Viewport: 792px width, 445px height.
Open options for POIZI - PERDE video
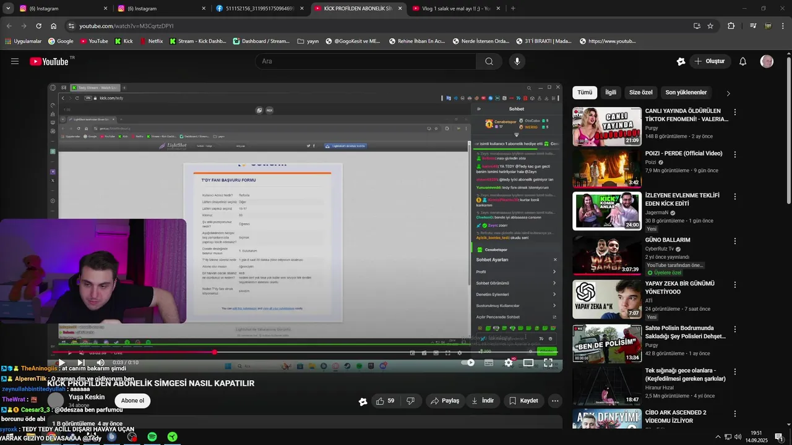click(735, 154)
